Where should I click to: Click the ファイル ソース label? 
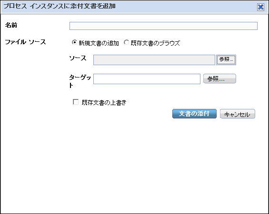click(25, 42)
